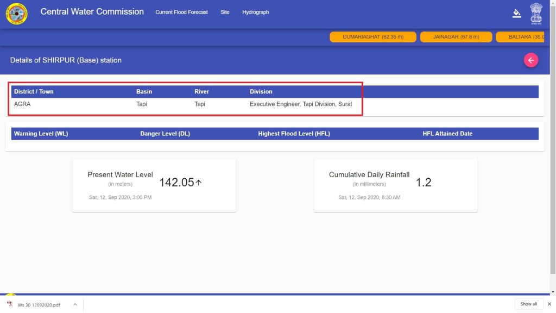Go to the Hydrograph page
The width and height of the screenshot is (556, 313).
pos(255,12)
